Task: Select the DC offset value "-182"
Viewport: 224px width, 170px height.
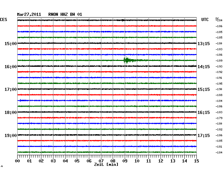Action: (x=219, y=129)
